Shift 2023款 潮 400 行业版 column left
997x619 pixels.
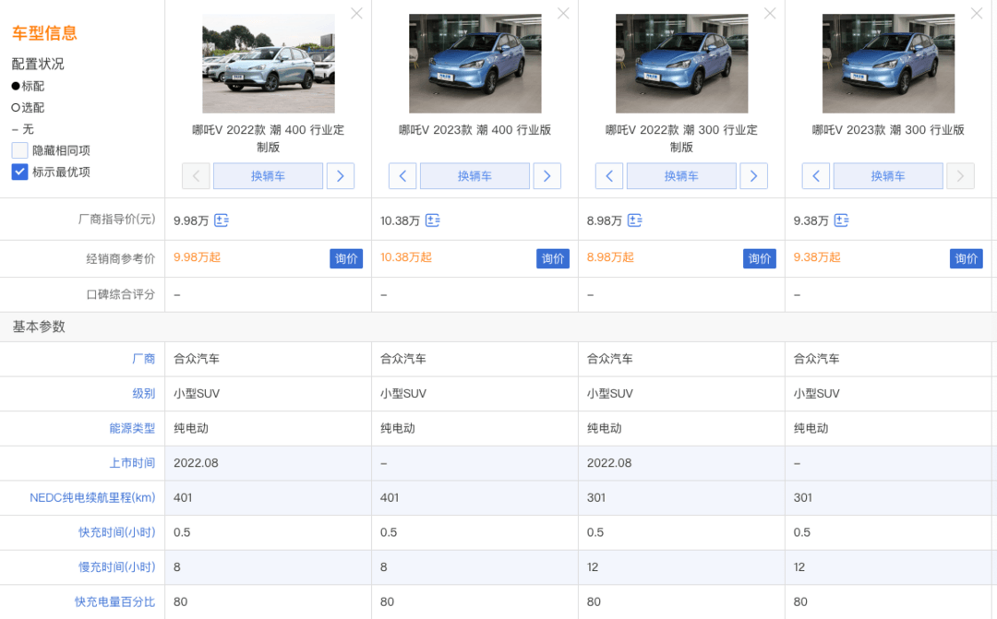point(402,176)
